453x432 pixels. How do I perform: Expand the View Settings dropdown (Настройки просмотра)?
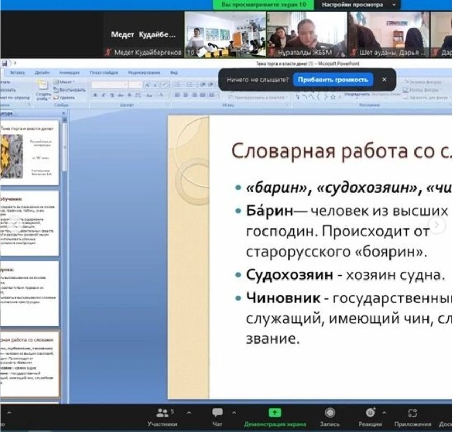coord(359,5)
